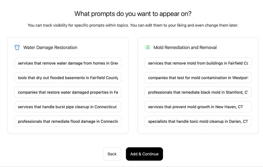Viewport: 263px width, 167px height.
Task: Select 'companies that test for mold contamination' field
Action: [198, 78]
